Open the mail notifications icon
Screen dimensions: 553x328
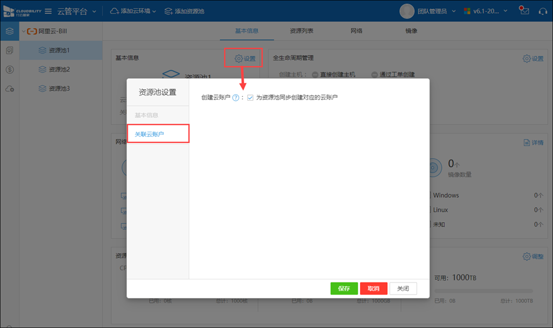click(x=524, y=10)
